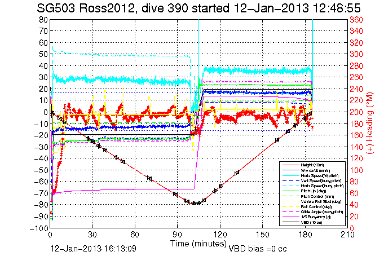Click legend entry 'VBD (10 cc)'
This screenshot has height=256, width=384.
click(311, 222)
